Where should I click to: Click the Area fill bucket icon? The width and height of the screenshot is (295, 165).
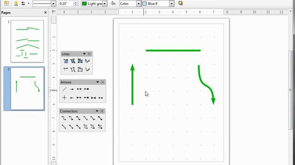[113, 3]
